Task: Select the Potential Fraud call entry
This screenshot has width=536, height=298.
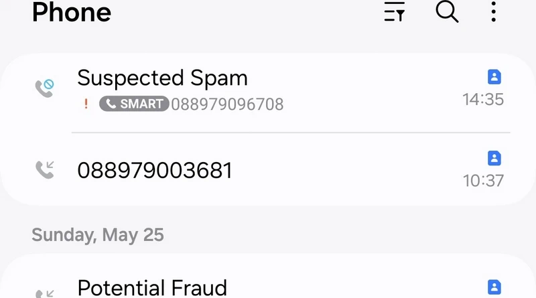Action: [268, 276]
